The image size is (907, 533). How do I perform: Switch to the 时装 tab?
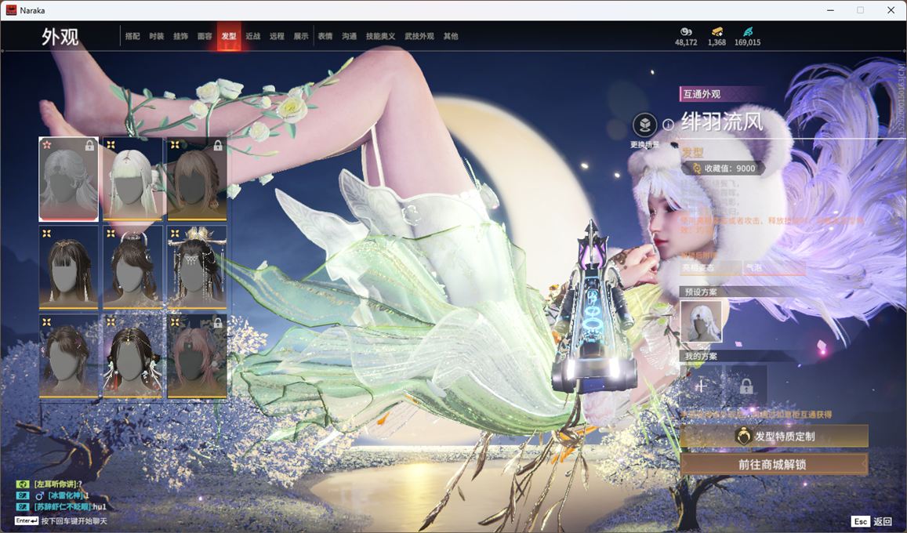(x=156, y=36)
